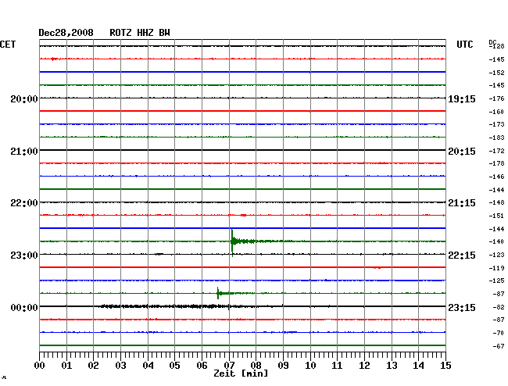508x386 pixels.
Task: Click the "03" minute axis label
Action: click(120, 366)
